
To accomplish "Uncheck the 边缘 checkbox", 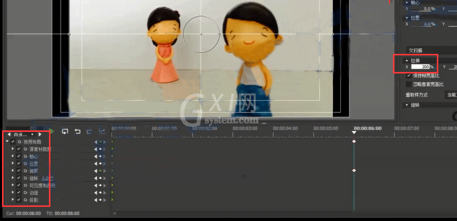I will pyautogui.click(x=19, y=192).
